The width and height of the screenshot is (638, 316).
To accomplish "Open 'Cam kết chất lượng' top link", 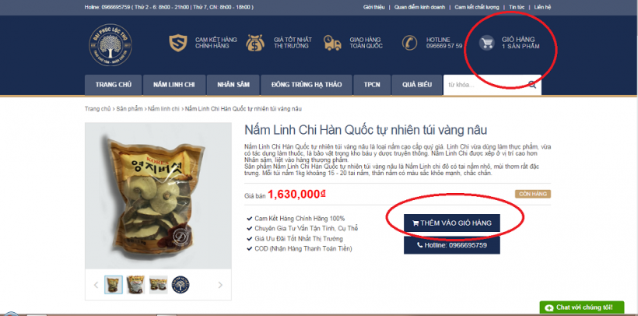I will pos(477,7).
